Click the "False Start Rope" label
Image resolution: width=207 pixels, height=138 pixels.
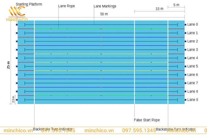tap(147, 120)
